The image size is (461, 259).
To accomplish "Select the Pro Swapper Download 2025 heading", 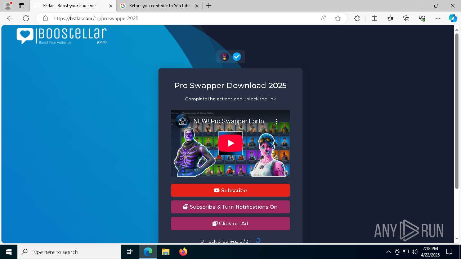I will (230, 86).
